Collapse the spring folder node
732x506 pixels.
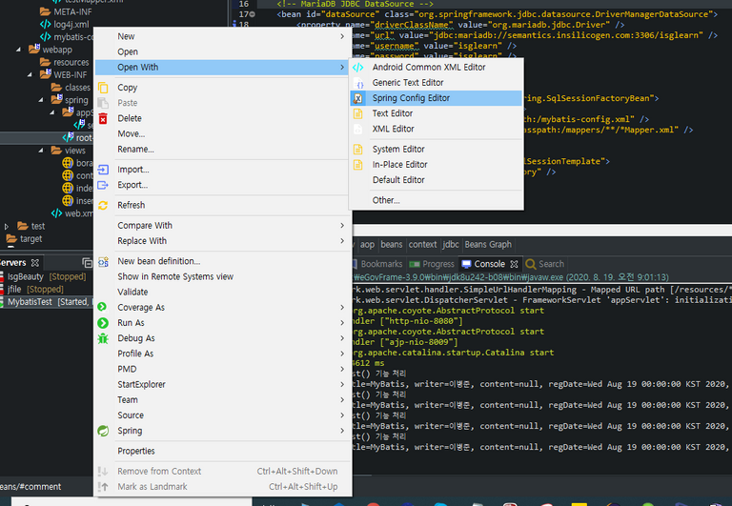(x=41, y=99)
